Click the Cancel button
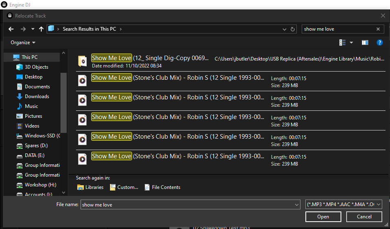 pyautogui.click(x=364, y=217)
